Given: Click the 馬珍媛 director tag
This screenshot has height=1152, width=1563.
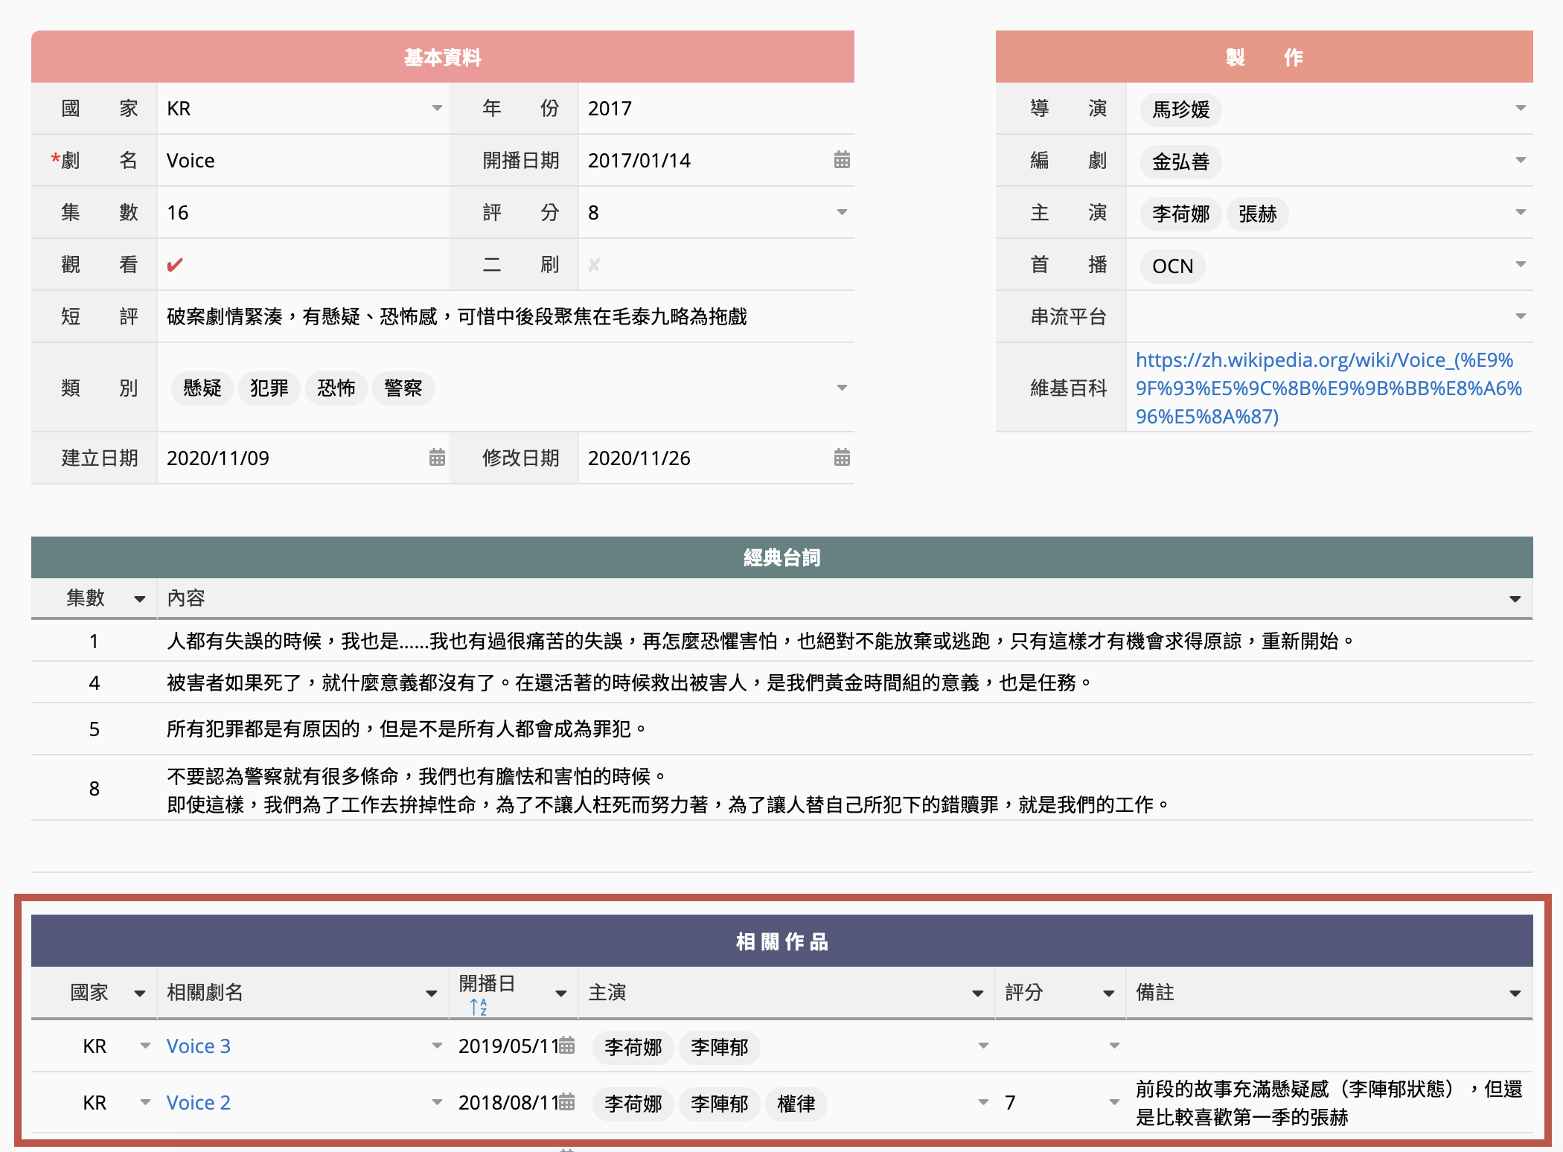Looking at the screenshot, I should (x=1181, y=109).
